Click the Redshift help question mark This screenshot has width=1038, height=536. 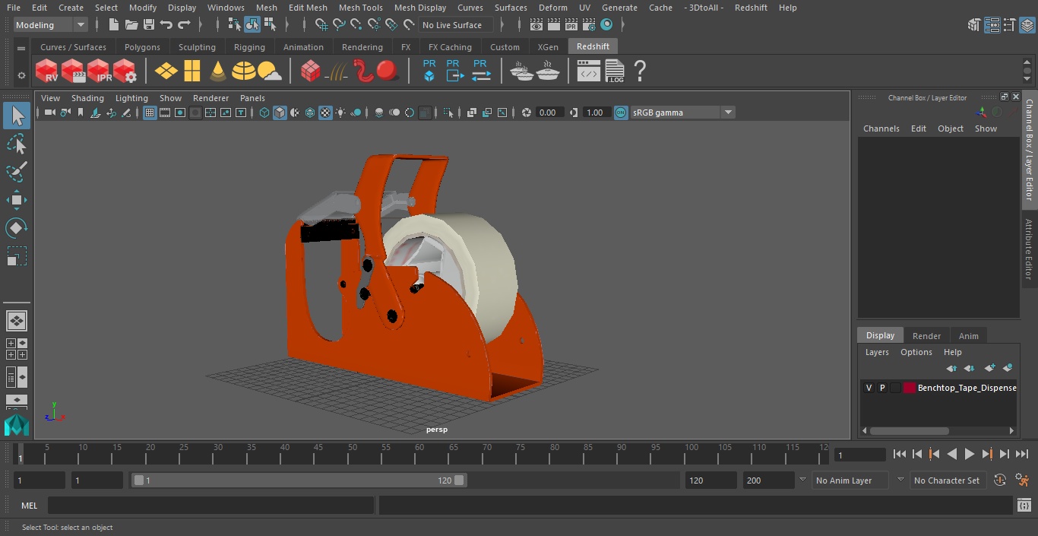[640, 71]
